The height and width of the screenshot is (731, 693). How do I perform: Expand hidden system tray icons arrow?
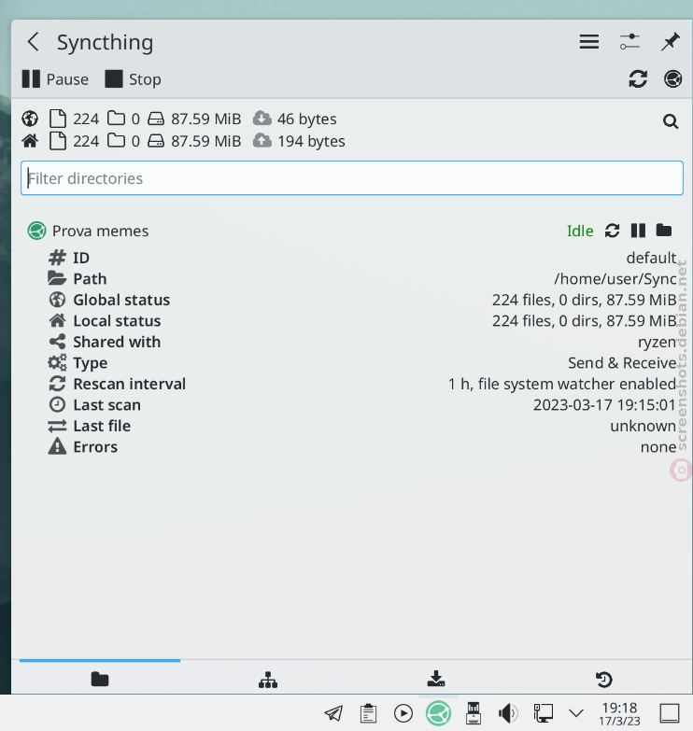(x=576, y=713)
